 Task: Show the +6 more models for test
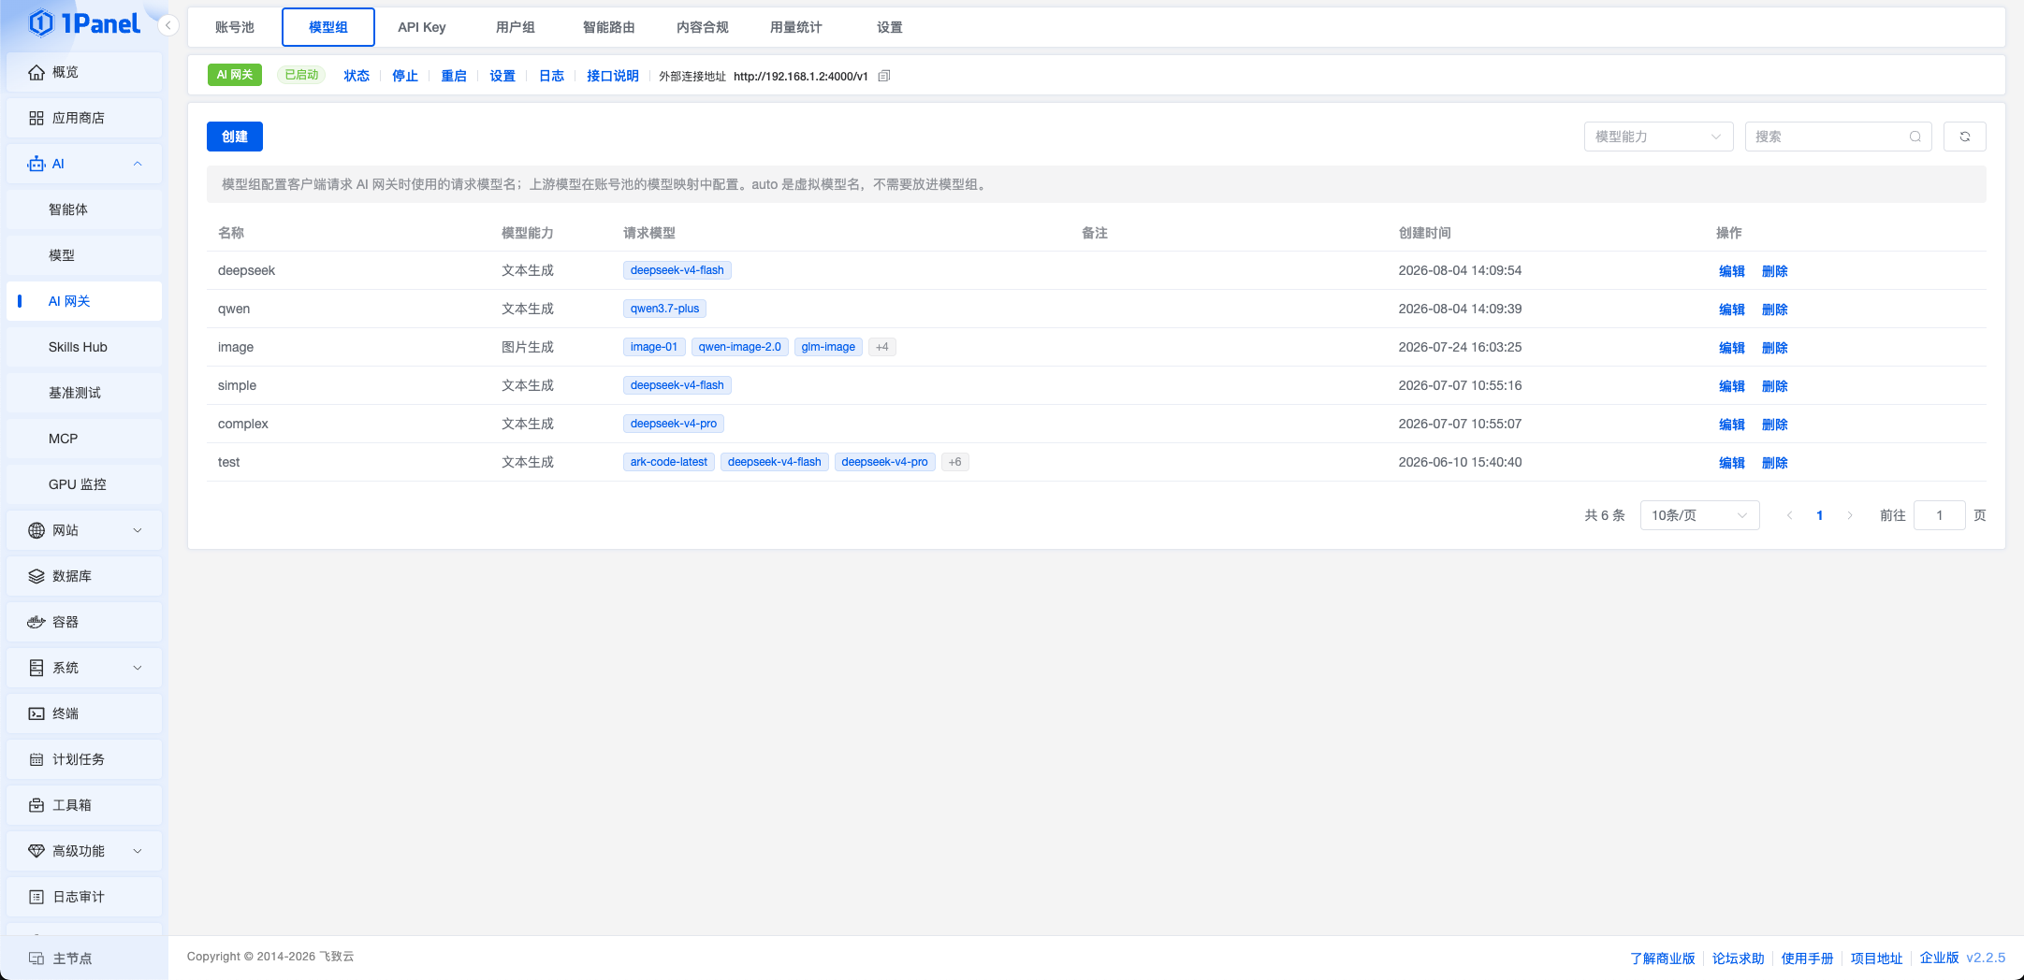click(954, 462)
